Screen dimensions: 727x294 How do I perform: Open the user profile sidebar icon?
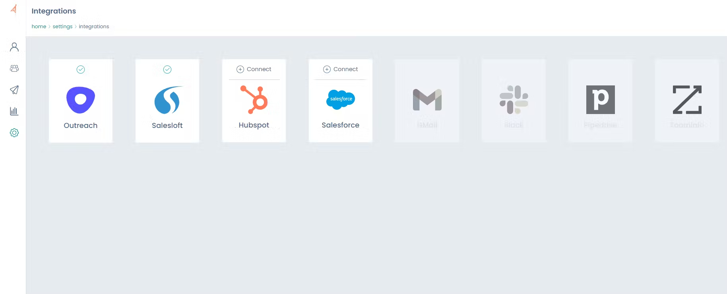(14, 47)
